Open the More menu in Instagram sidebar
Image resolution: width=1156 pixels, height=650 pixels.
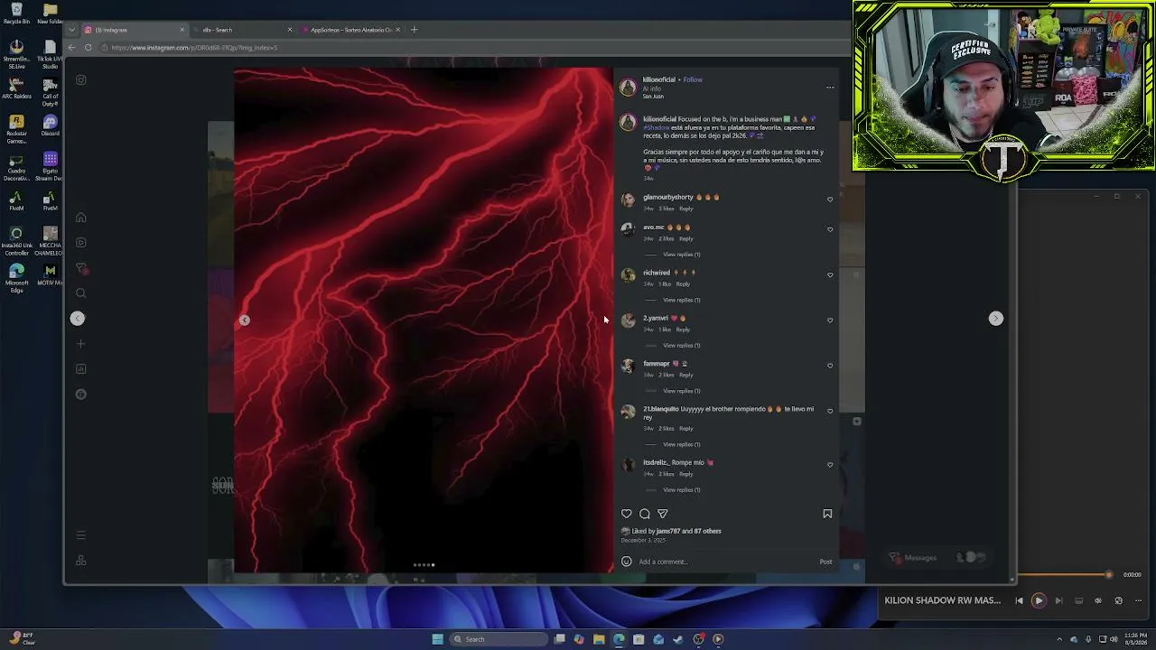pyautogui.click(x=80, y=535)
